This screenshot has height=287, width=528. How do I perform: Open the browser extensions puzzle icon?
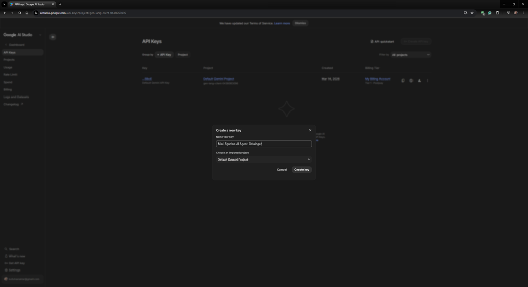point(498,13)
